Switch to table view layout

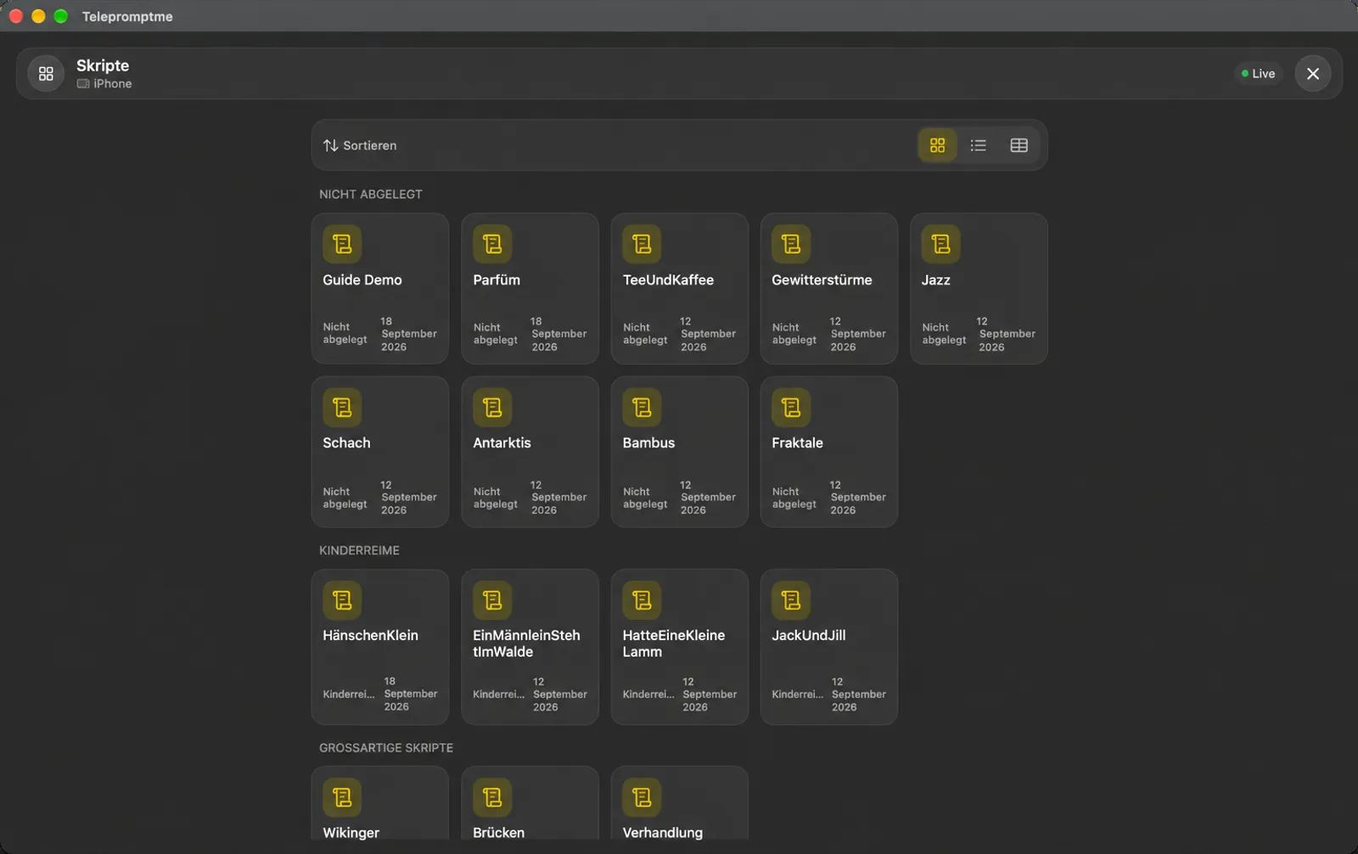coord(1018,145)
